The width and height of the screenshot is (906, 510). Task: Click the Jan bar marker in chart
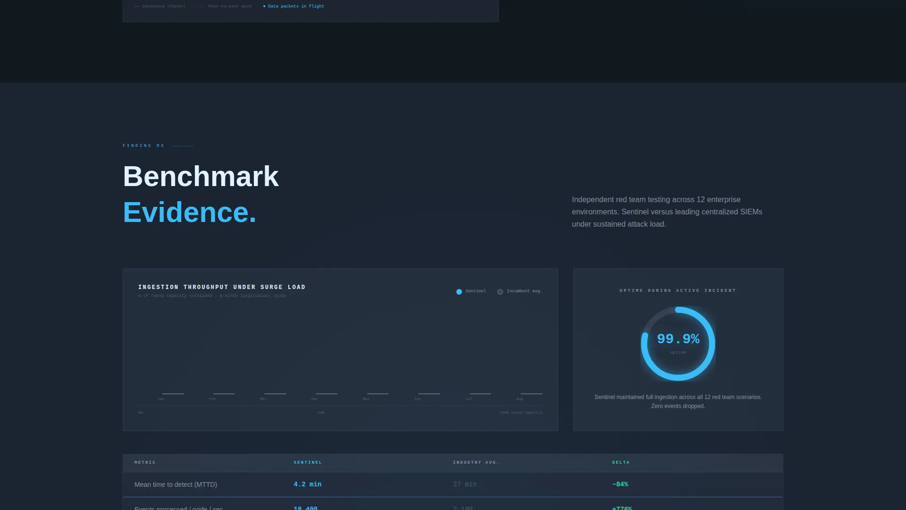173,393
